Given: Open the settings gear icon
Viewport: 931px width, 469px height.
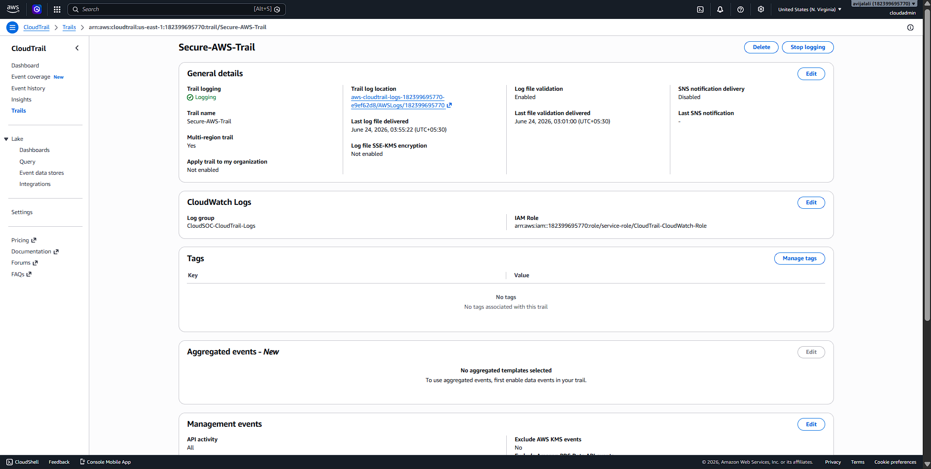Looking at the screenshot, I should 761,9.
